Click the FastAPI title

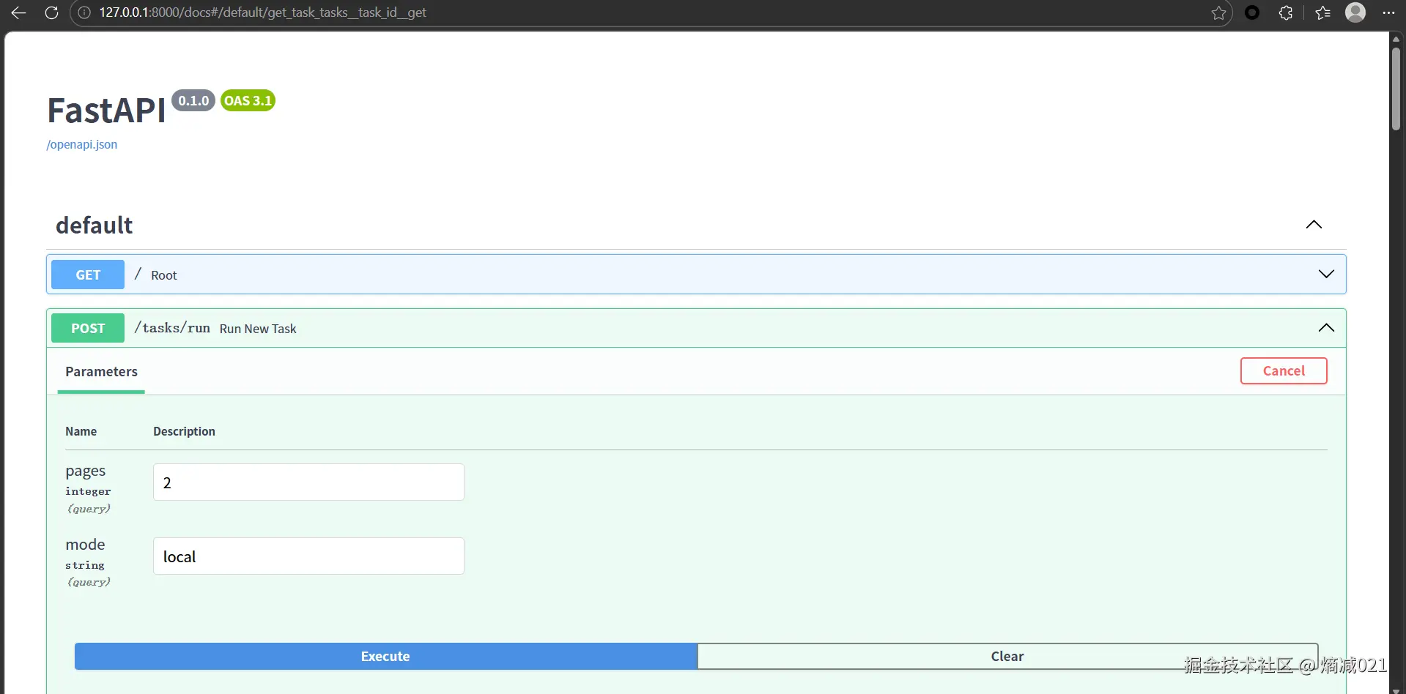click(107, 111)
